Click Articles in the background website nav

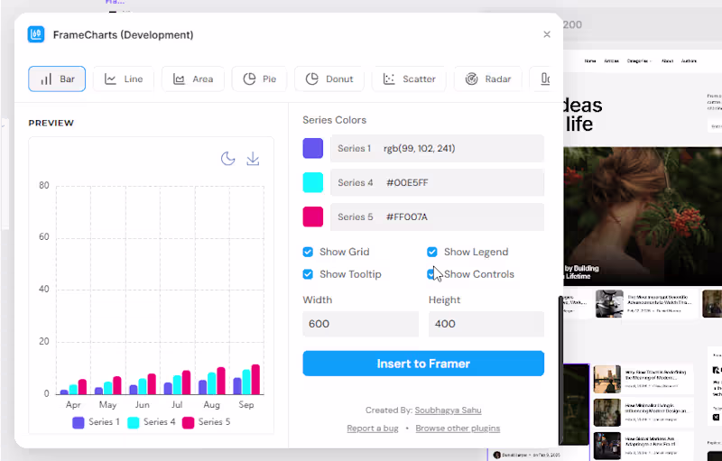(x=612, y=60)
